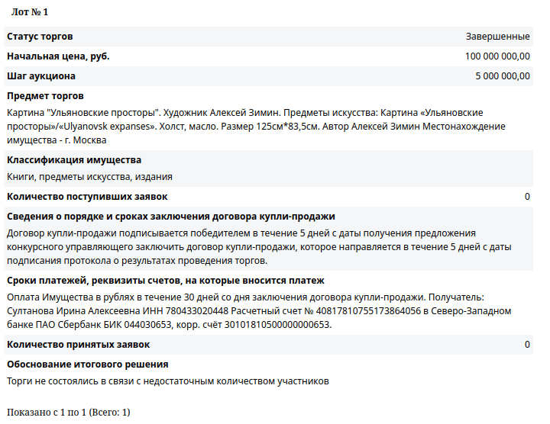Select "Книги, предметы искусства, издания" text
Viewport: 550px width, 424px height.
point(89,177)
